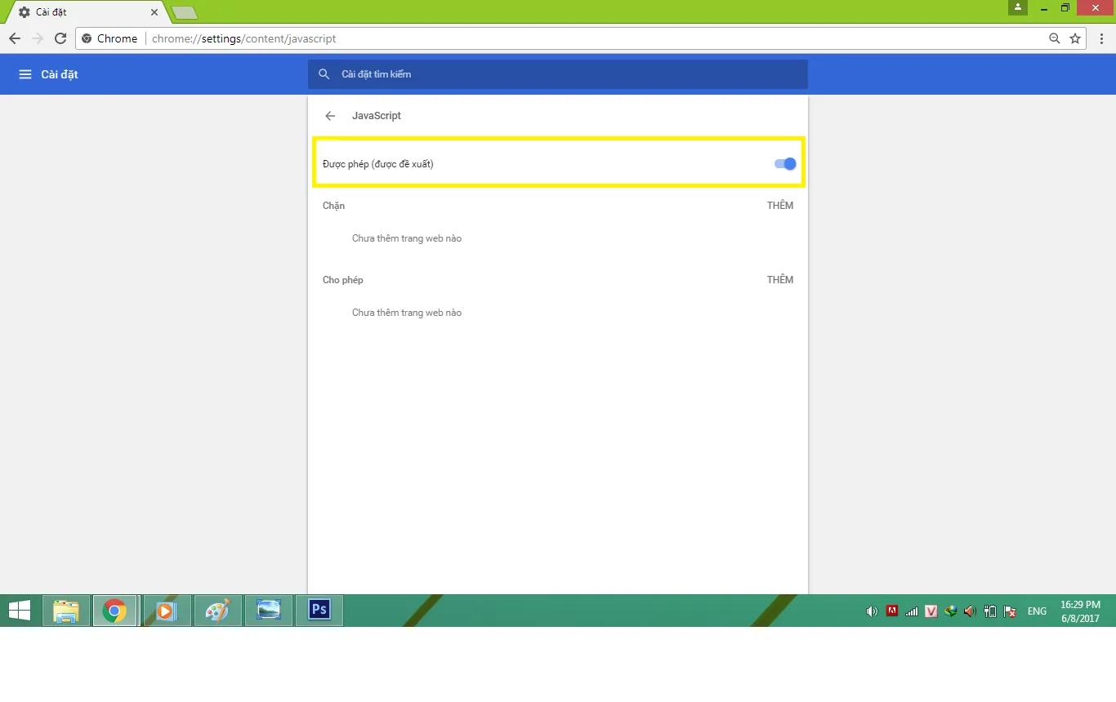Viewport: 1116px width, 702px height.
Task: Open the Windows Start button
Action: pyautogui.click(x=20, y=611)
